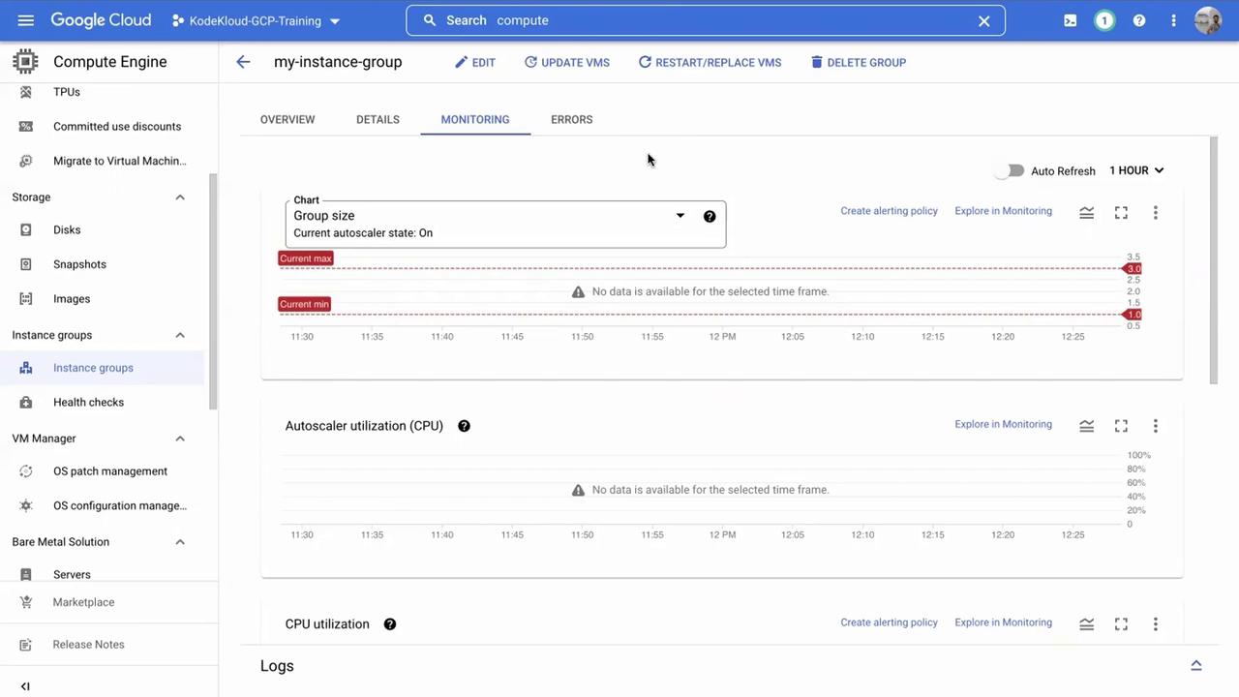Click Delete Group
This screenshot has width=1239, height=697.
click(858, 62)
